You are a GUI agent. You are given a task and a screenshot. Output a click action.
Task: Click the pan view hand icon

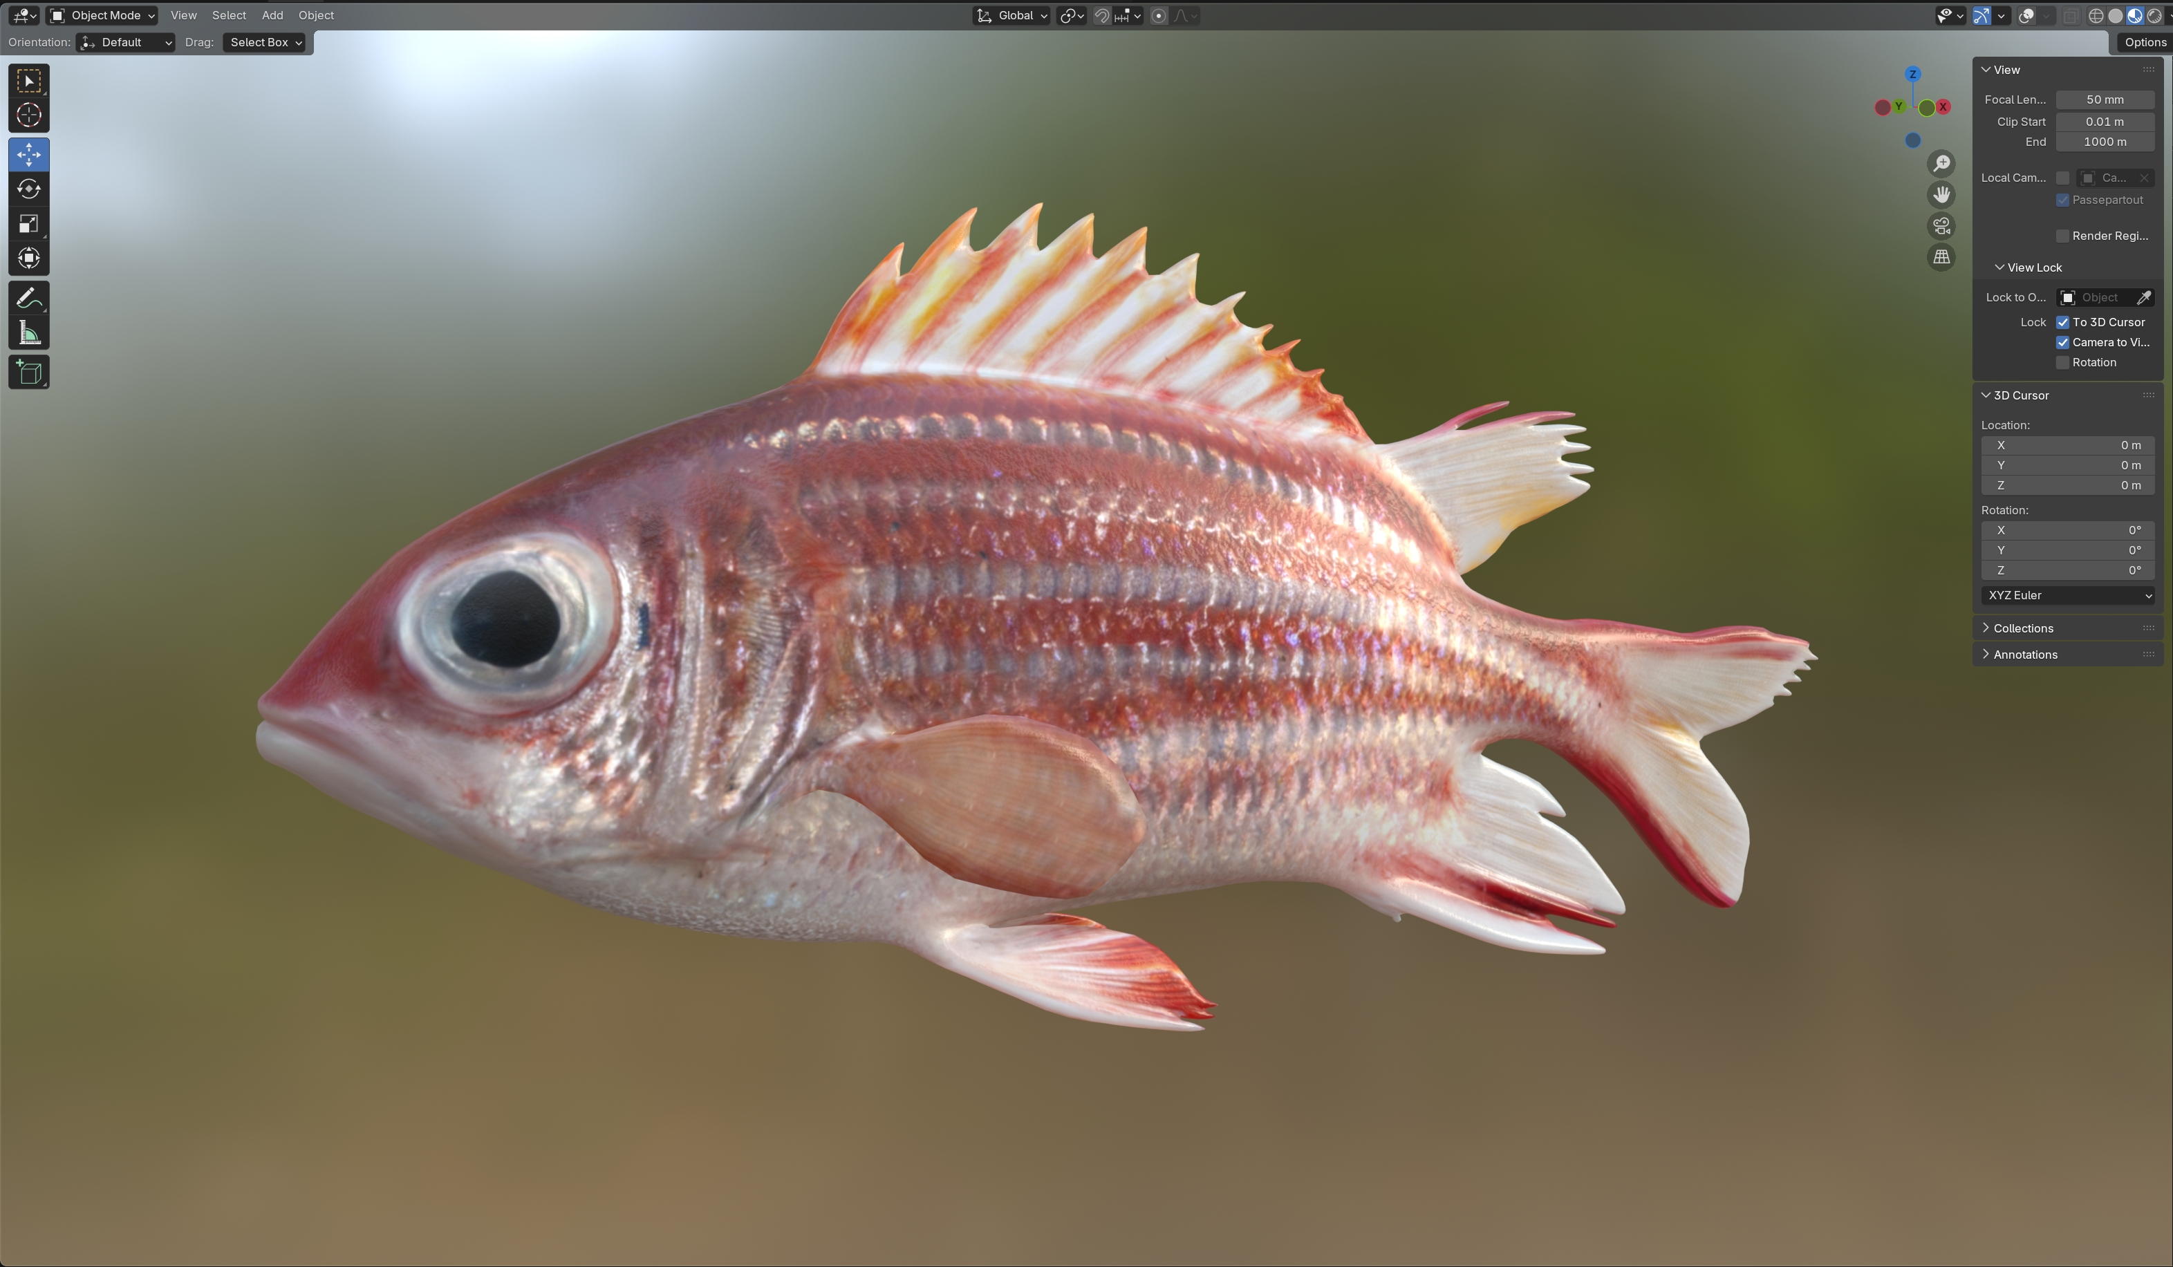click(1941, 195)
